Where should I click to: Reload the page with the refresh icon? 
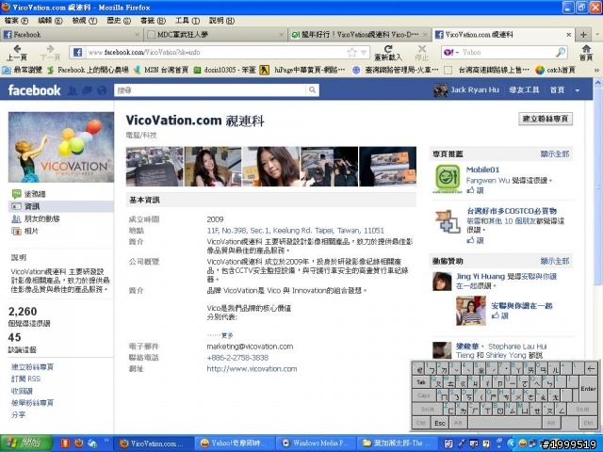pos(388,49)
